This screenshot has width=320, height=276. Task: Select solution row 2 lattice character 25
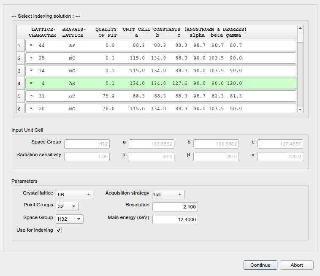click(x=160, y=58)
